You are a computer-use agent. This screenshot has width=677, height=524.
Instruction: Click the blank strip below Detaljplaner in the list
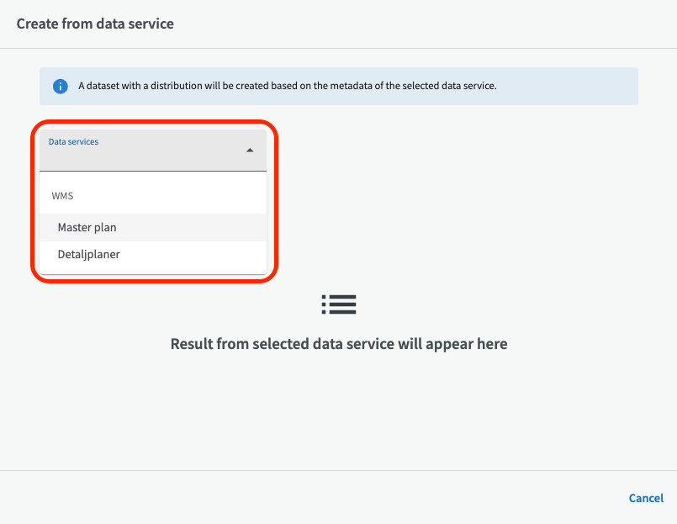pos(153,270)
